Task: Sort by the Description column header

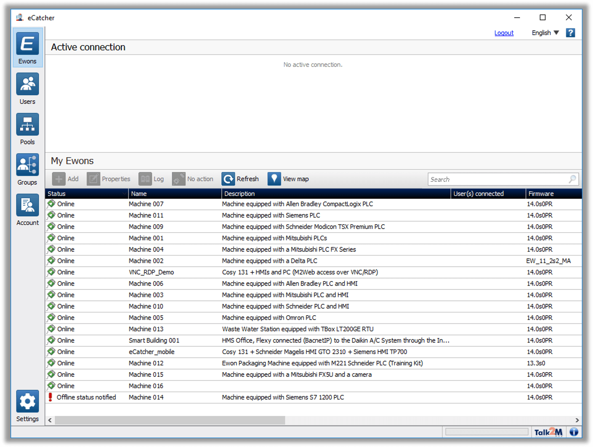Action: point(336,193)
